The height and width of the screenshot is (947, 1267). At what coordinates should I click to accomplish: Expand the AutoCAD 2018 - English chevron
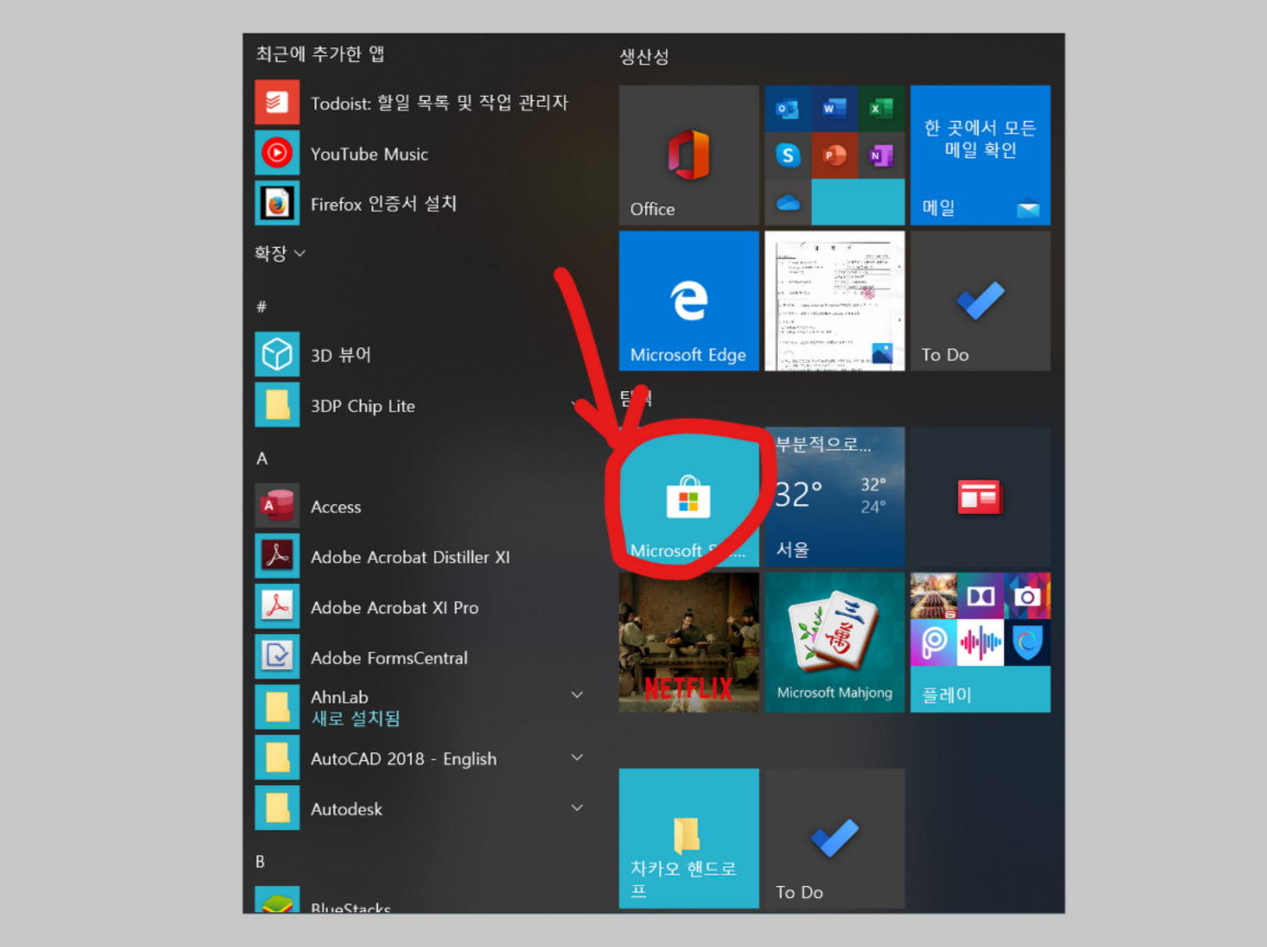click(x=577, y=758)
